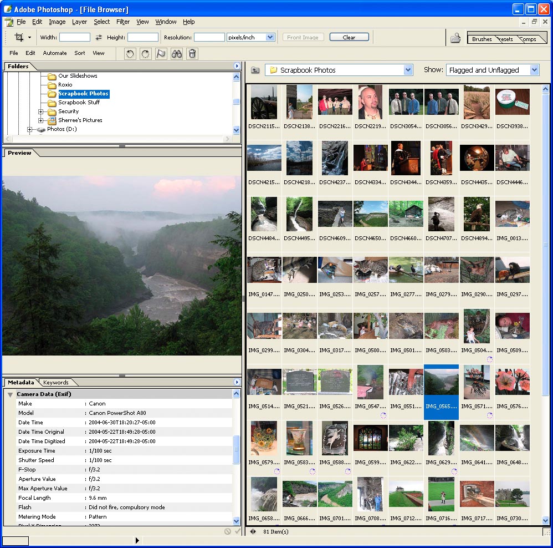This screenshot has height=548, width=553.
Task: Click the swap width and height arrows
Action: tap(99, 37)
